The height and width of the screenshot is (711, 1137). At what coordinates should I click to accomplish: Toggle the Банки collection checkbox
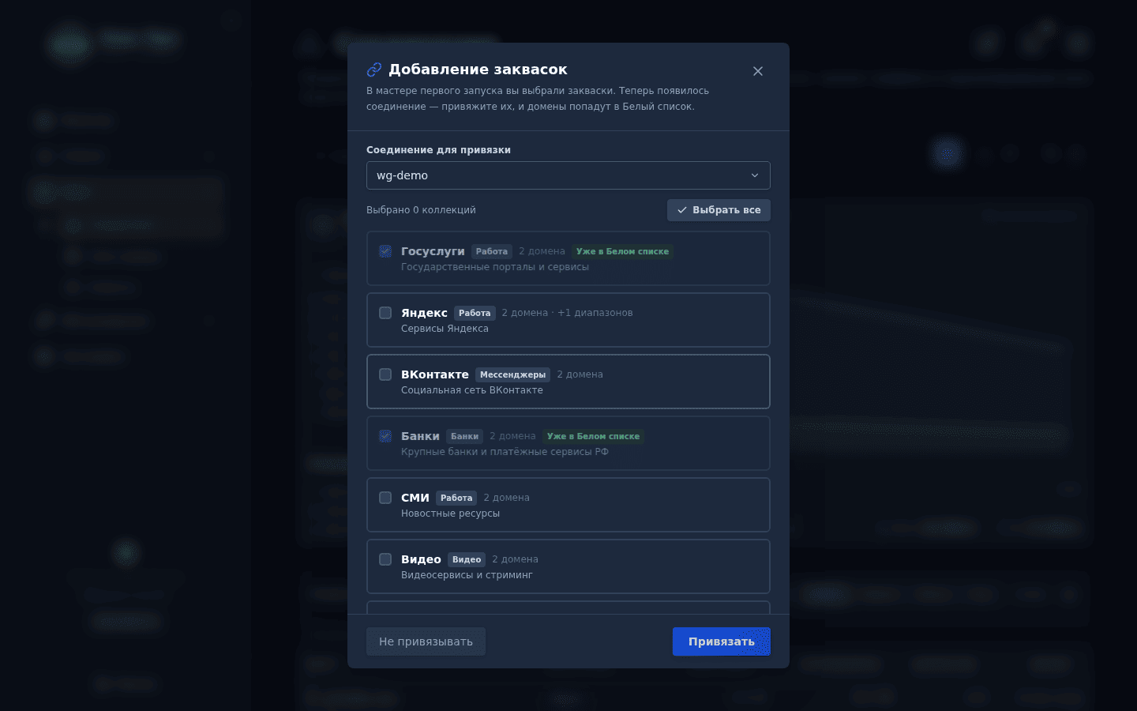pyautogui.click(x=385, y=436)
